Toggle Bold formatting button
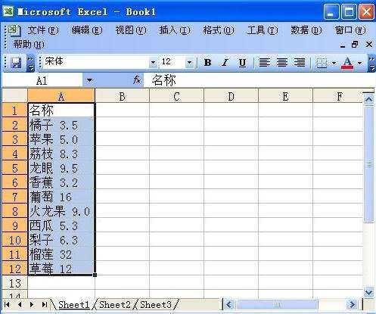Image resolution: width=376 pixels, height=314 pixels. [x=207, y=62]
